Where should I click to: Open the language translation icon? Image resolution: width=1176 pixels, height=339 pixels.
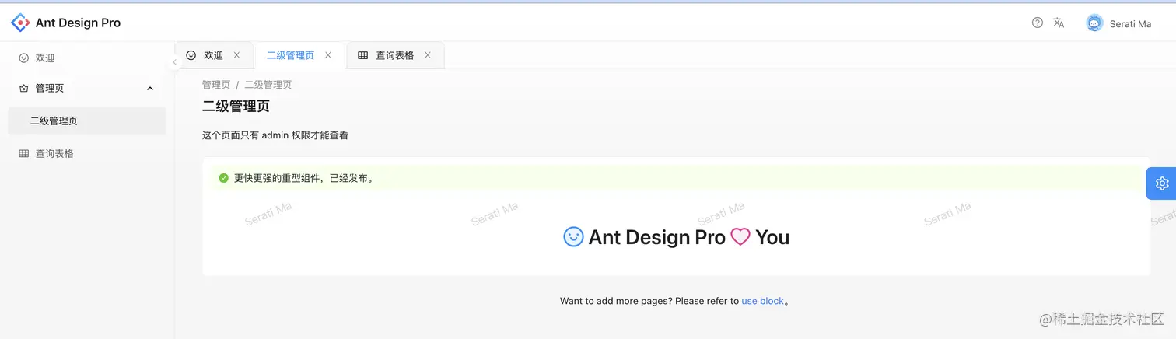point(1059,23)
